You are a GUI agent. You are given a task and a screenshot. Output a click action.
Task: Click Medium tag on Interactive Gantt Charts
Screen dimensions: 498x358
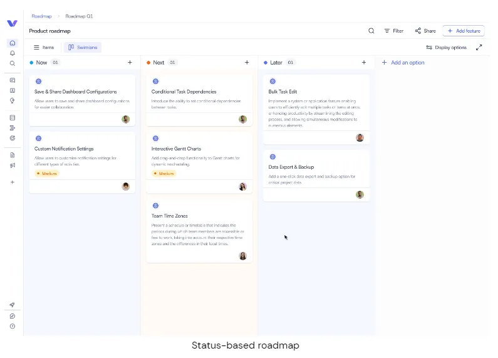point(164,174)
